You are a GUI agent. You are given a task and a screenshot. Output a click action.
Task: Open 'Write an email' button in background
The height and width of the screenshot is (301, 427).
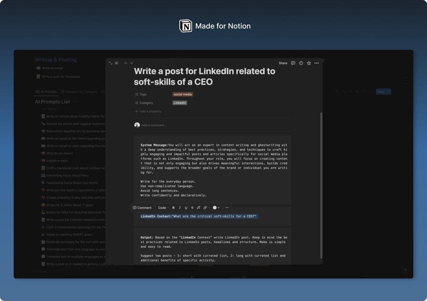50,68
